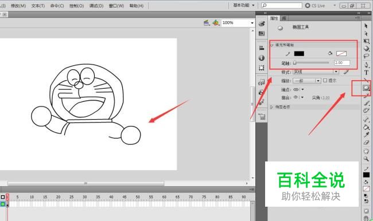Click the 笔触 stroke width slider handle
Viewport: 373px width, 221px height.
tap(295, 63)
